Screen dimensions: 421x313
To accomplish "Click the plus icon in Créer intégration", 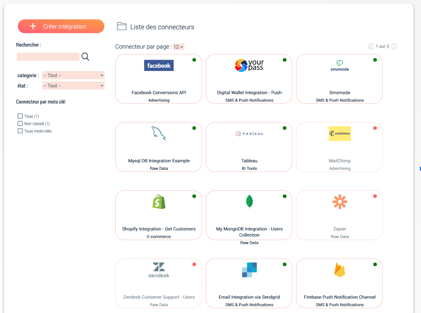I will [x=33, y=26].
